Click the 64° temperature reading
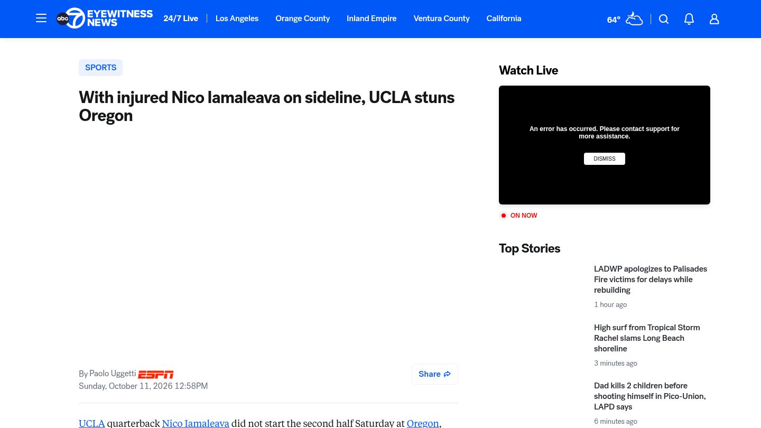Image resolution: width=761 pixels, height=428 pixels. pyautogui.click(x=614, y=20)
